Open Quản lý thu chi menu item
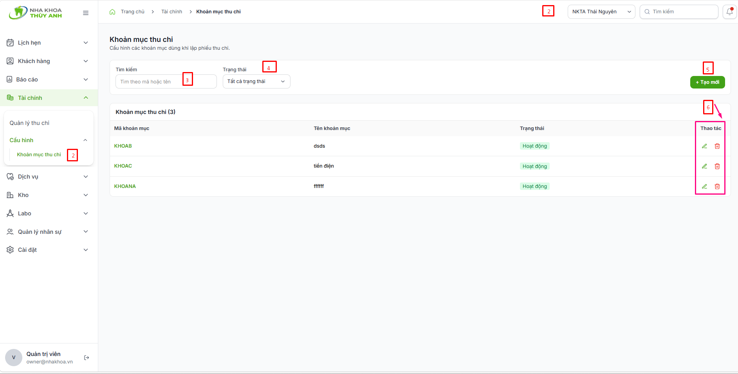The width and height of the screenshot is (738, 374). click(29, 123)
